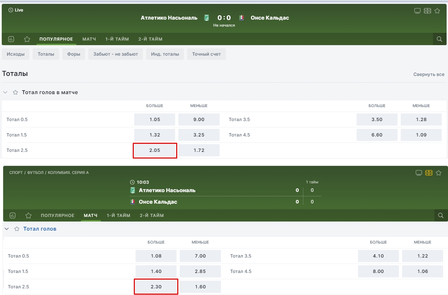448x295 pixels.
Task: Click Атлетико Насьональ logo beside 0:0 score
Action: [207, 18]
